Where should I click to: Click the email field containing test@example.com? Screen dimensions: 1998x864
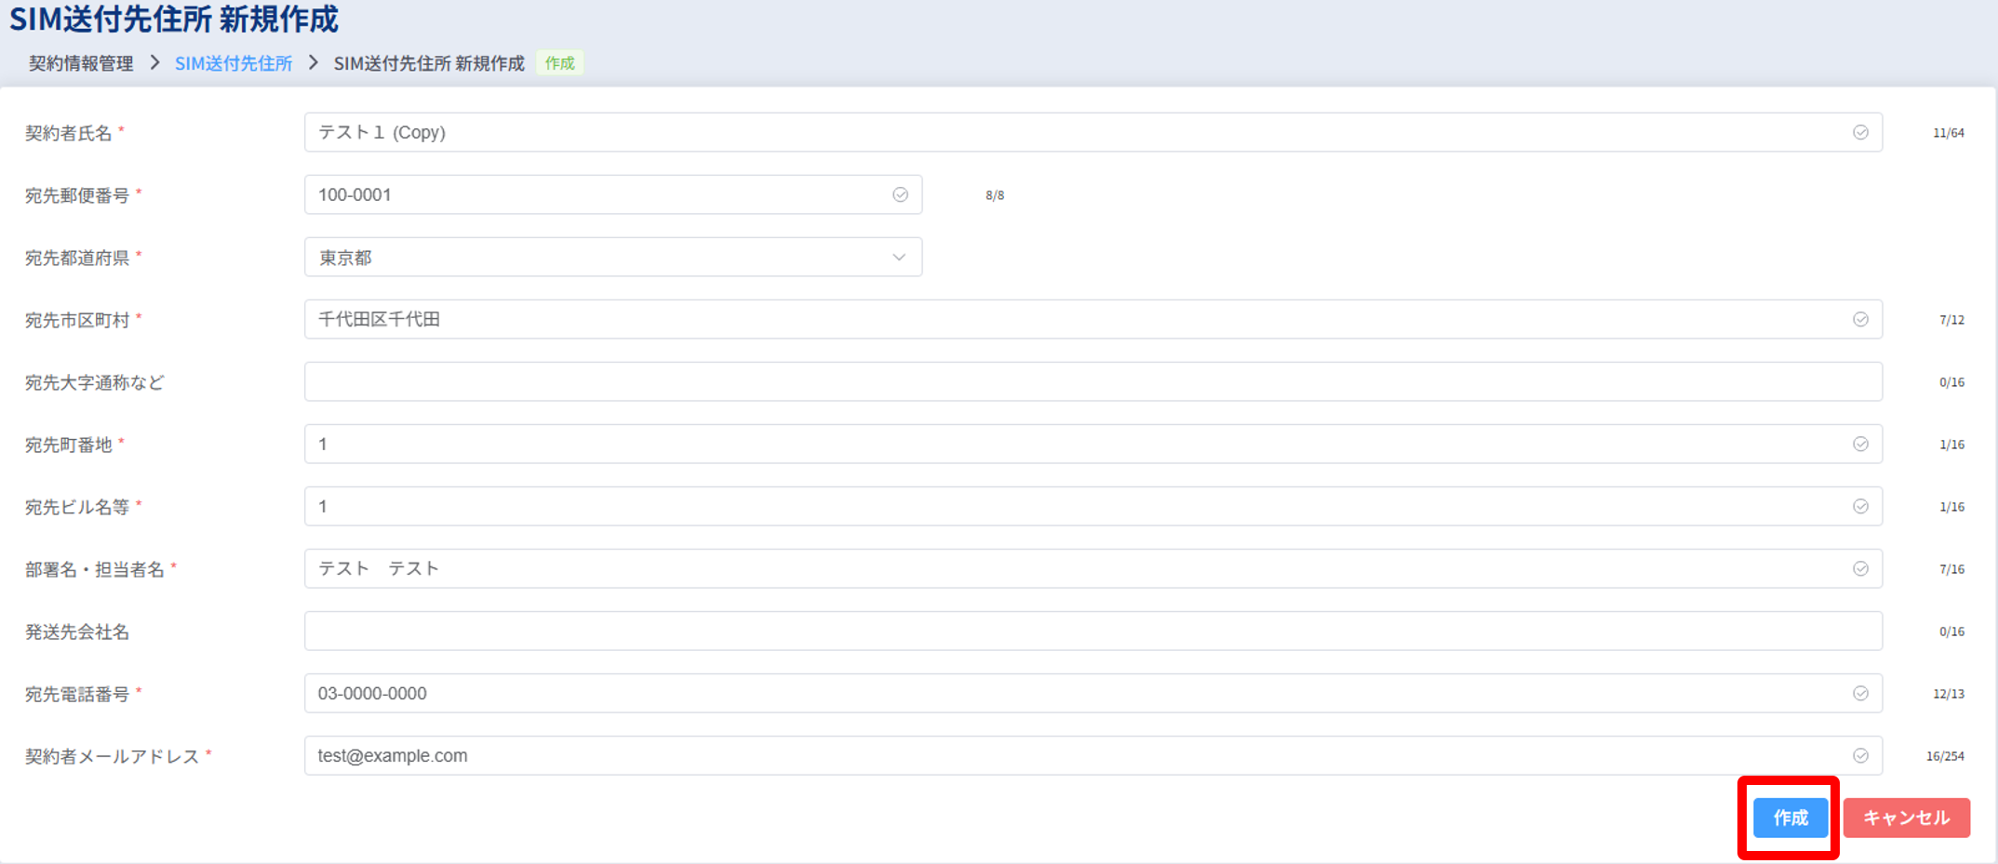pyautogui.click(x=1070, y=755)
